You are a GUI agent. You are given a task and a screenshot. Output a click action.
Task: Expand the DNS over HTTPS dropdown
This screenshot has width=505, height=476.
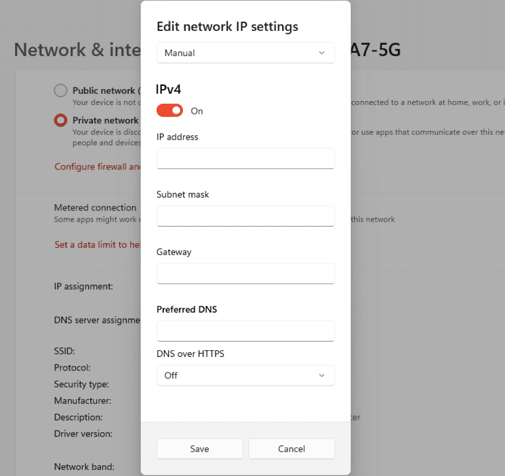click(245, 376)
